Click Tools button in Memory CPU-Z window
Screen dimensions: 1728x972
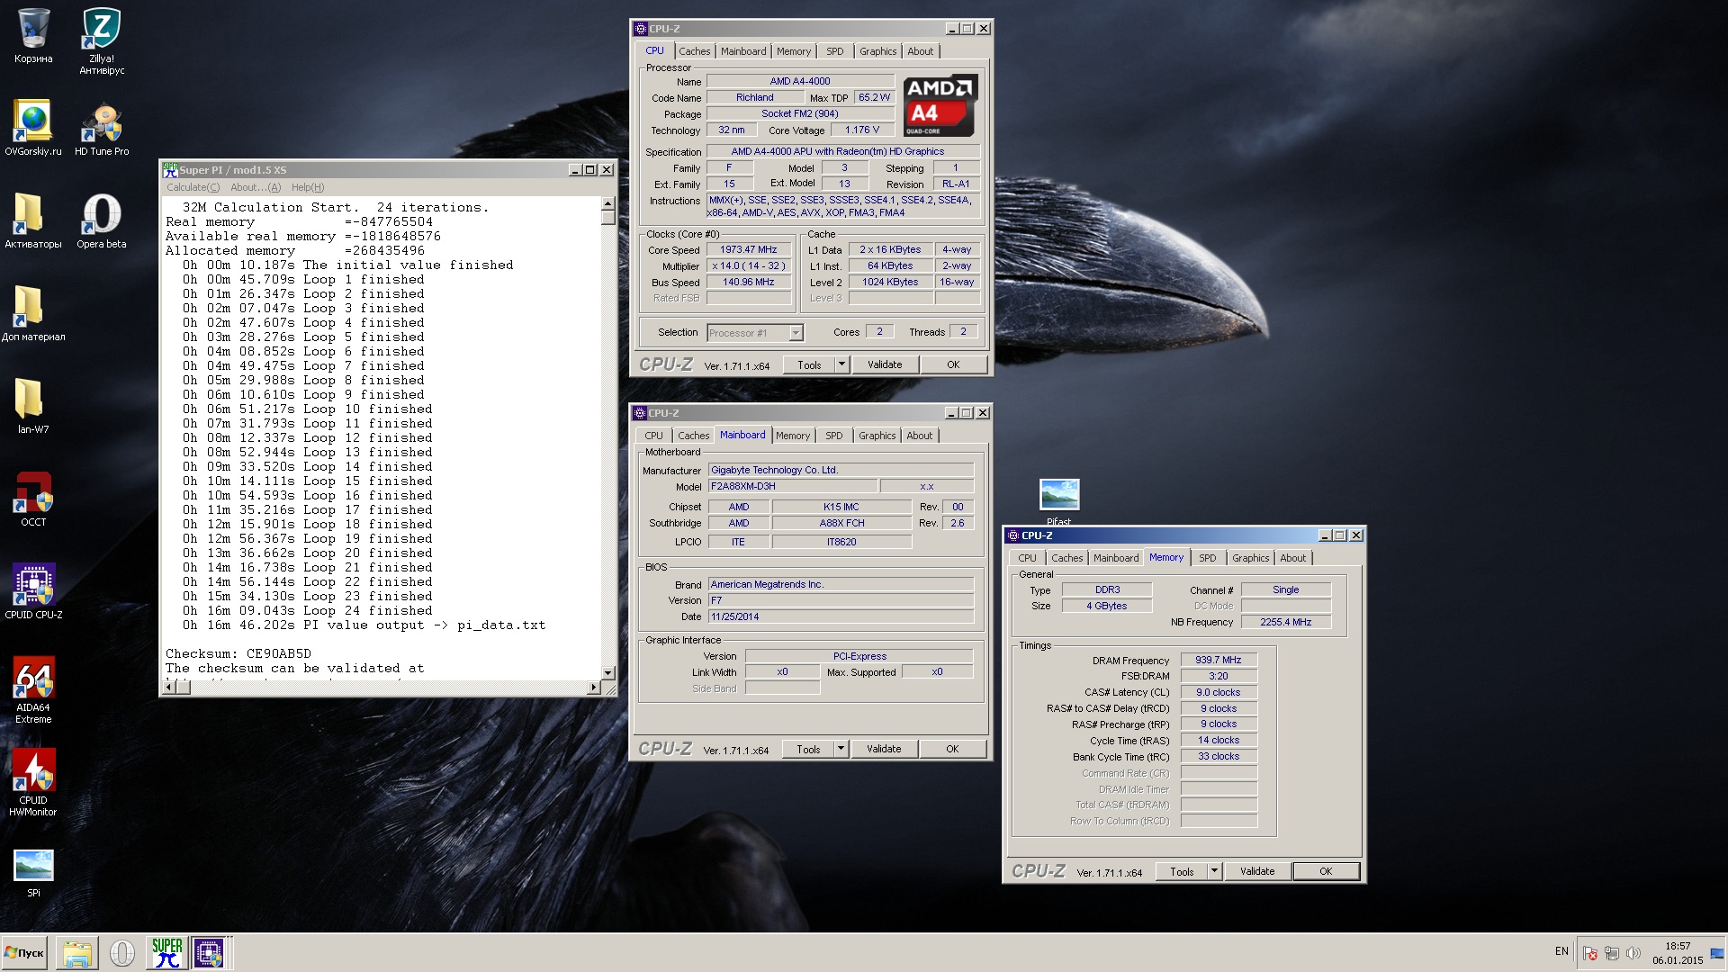point(1181,871)
